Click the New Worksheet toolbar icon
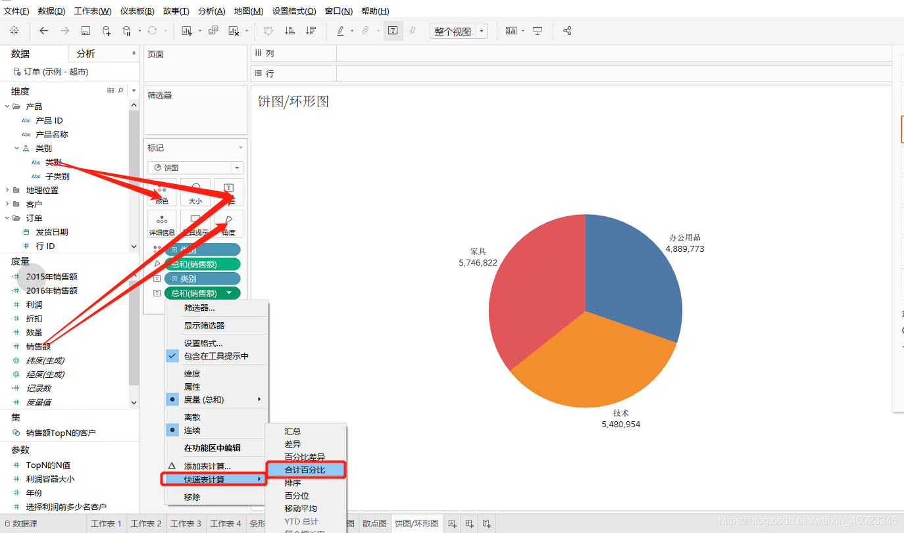This screenshot has height=533, width=904. [187, 30]
